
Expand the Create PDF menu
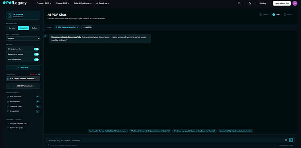[62, 3]
